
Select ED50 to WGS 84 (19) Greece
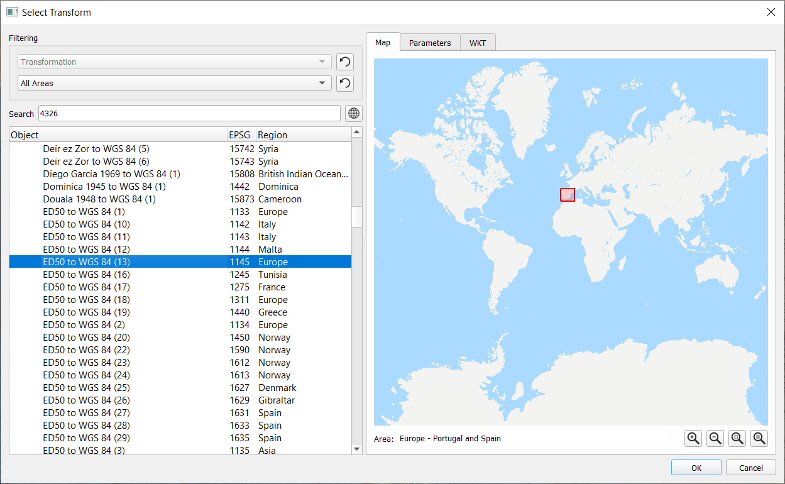point(87,312)
